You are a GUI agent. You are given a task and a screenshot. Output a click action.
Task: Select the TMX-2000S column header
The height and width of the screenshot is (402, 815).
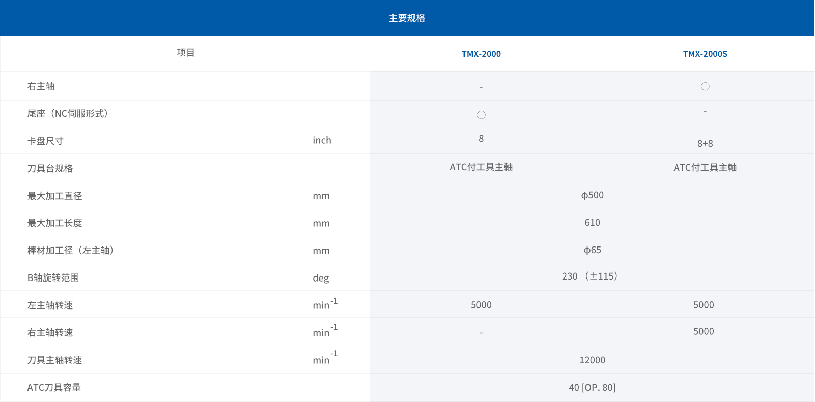(705, 54)
